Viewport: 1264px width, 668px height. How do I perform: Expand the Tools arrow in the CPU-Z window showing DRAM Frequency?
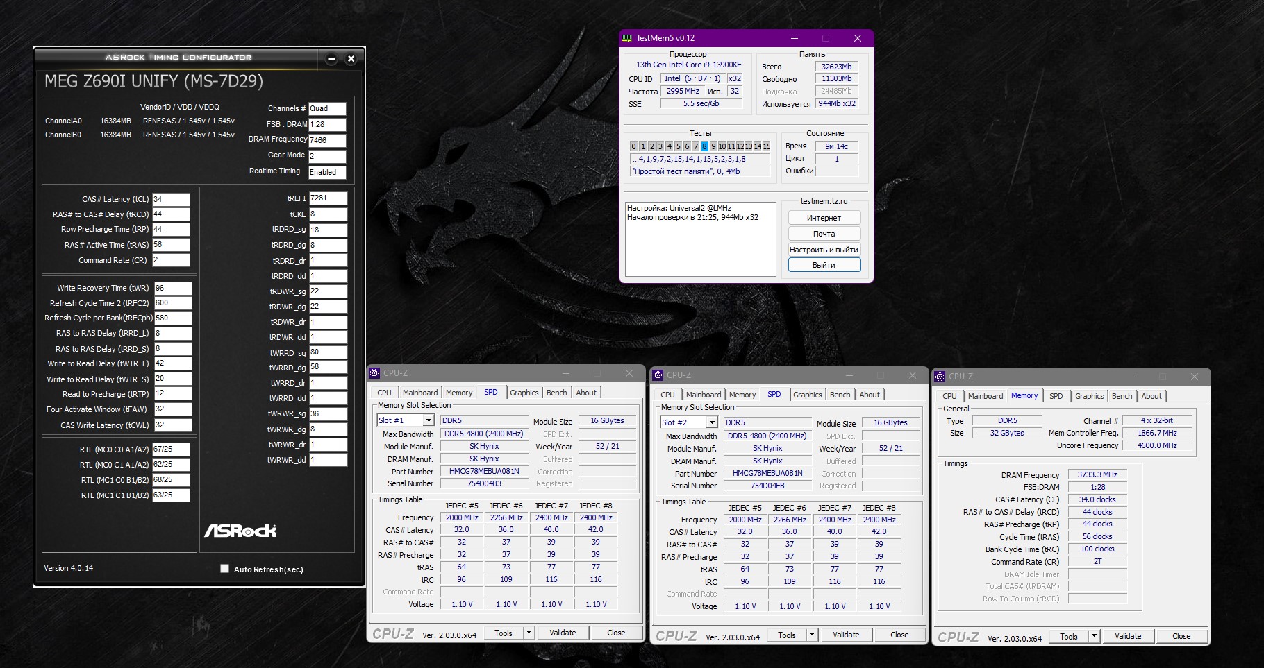1094,636
